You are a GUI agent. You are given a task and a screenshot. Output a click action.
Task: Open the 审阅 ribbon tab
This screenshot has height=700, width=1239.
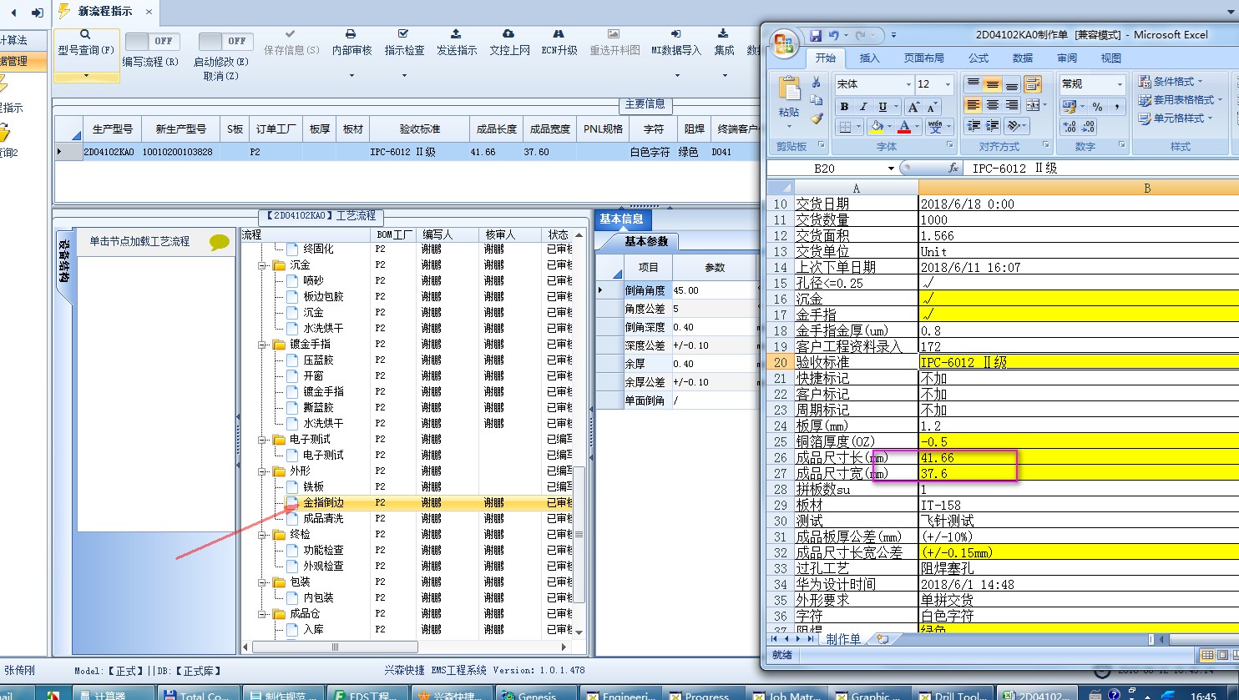[x=1067, y=58]
